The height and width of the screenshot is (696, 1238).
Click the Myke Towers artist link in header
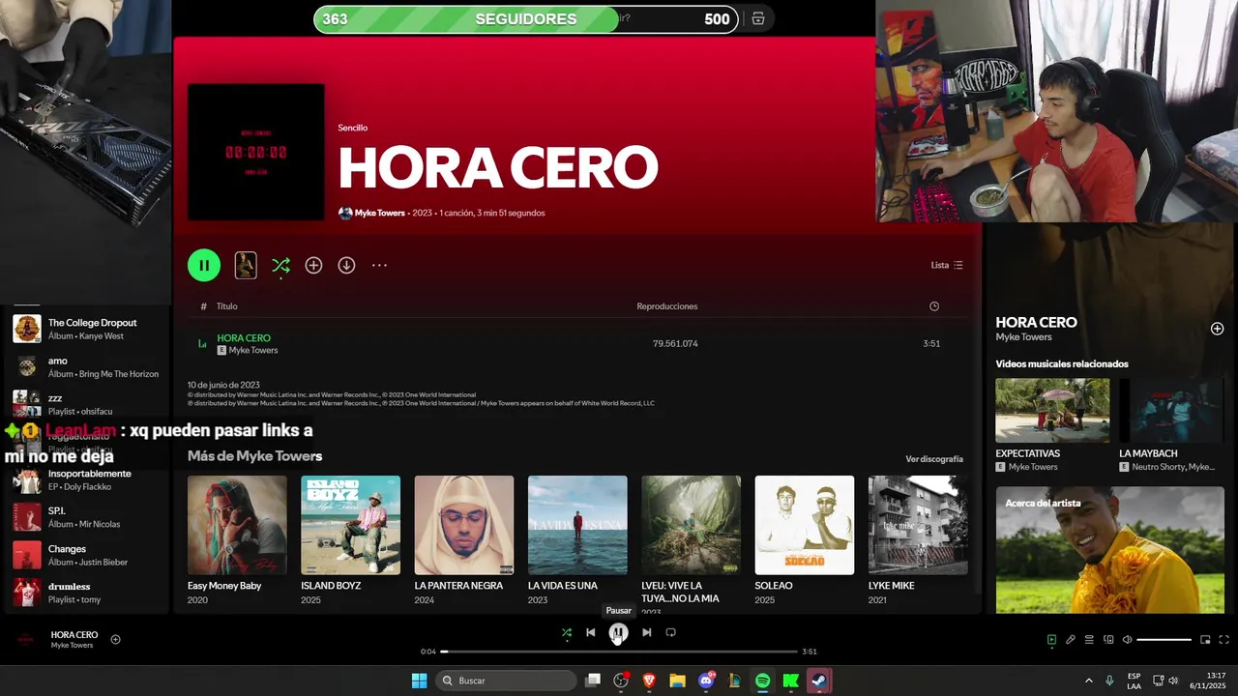[379, 213]
